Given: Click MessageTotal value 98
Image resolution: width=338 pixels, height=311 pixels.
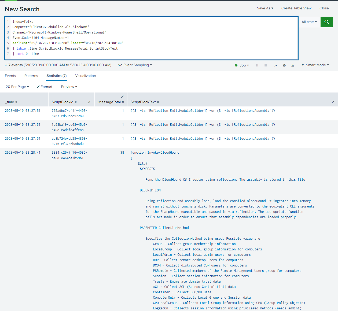Looking at the screenshot, I should tap(122, 153).
